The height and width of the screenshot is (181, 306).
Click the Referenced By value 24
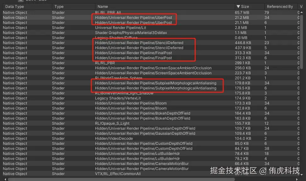pyautogui.click(x=267, y=68)
